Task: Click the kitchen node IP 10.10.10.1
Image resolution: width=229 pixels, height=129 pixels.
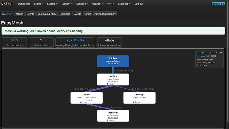Action: pos(113,64)
